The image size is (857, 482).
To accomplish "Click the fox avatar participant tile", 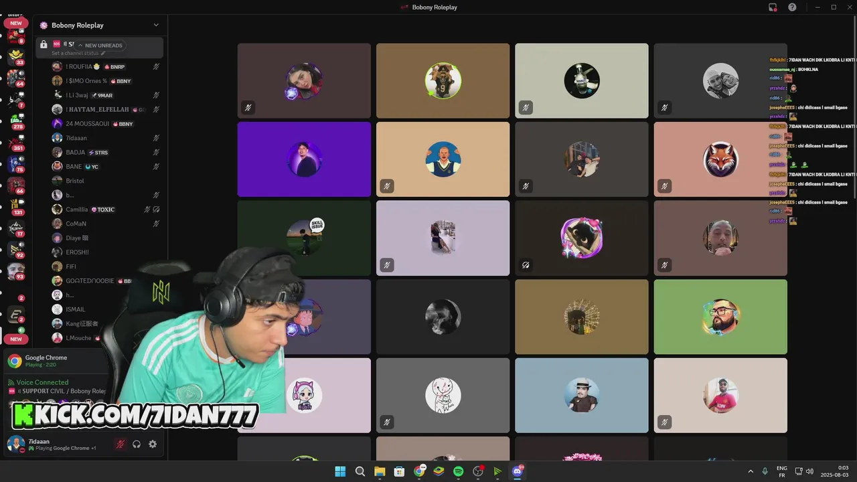I will pos(720,159).
